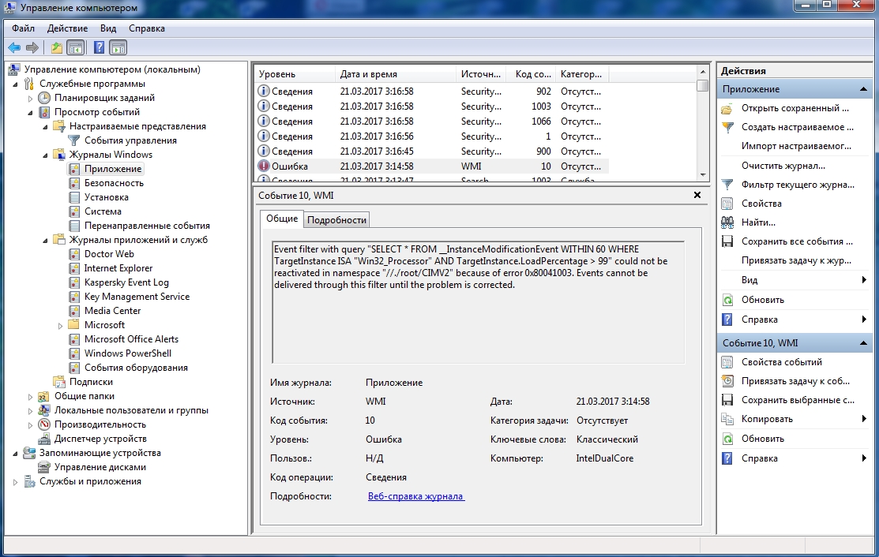Toggle the console tree toolbar icon
879x557 pixels.
75,47
